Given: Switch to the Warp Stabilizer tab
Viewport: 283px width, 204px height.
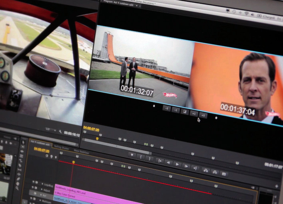Looking at the screenshot, I should click(82, 152).
